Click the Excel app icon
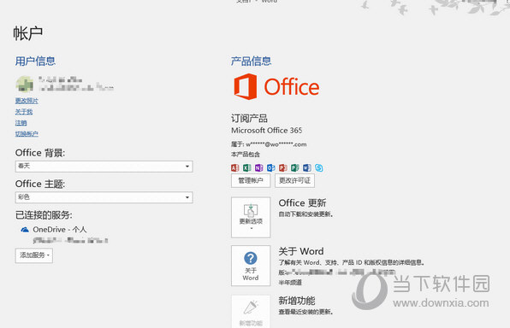The height and width of the screenshot is (328, 510). 246,167
